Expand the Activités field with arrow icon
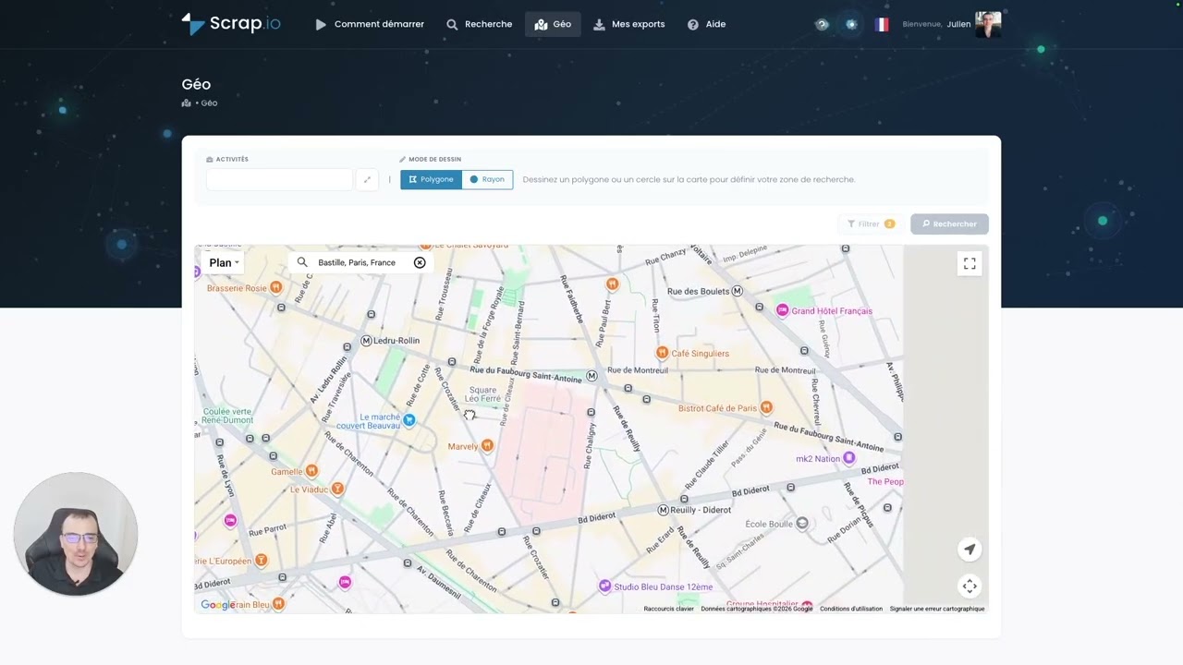1183x665 pixels. [x=367, y=179]
